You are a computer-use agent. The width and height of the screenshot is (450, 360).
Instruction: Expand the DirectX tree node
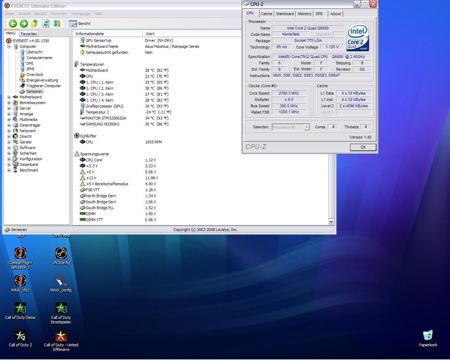point(9,136)
